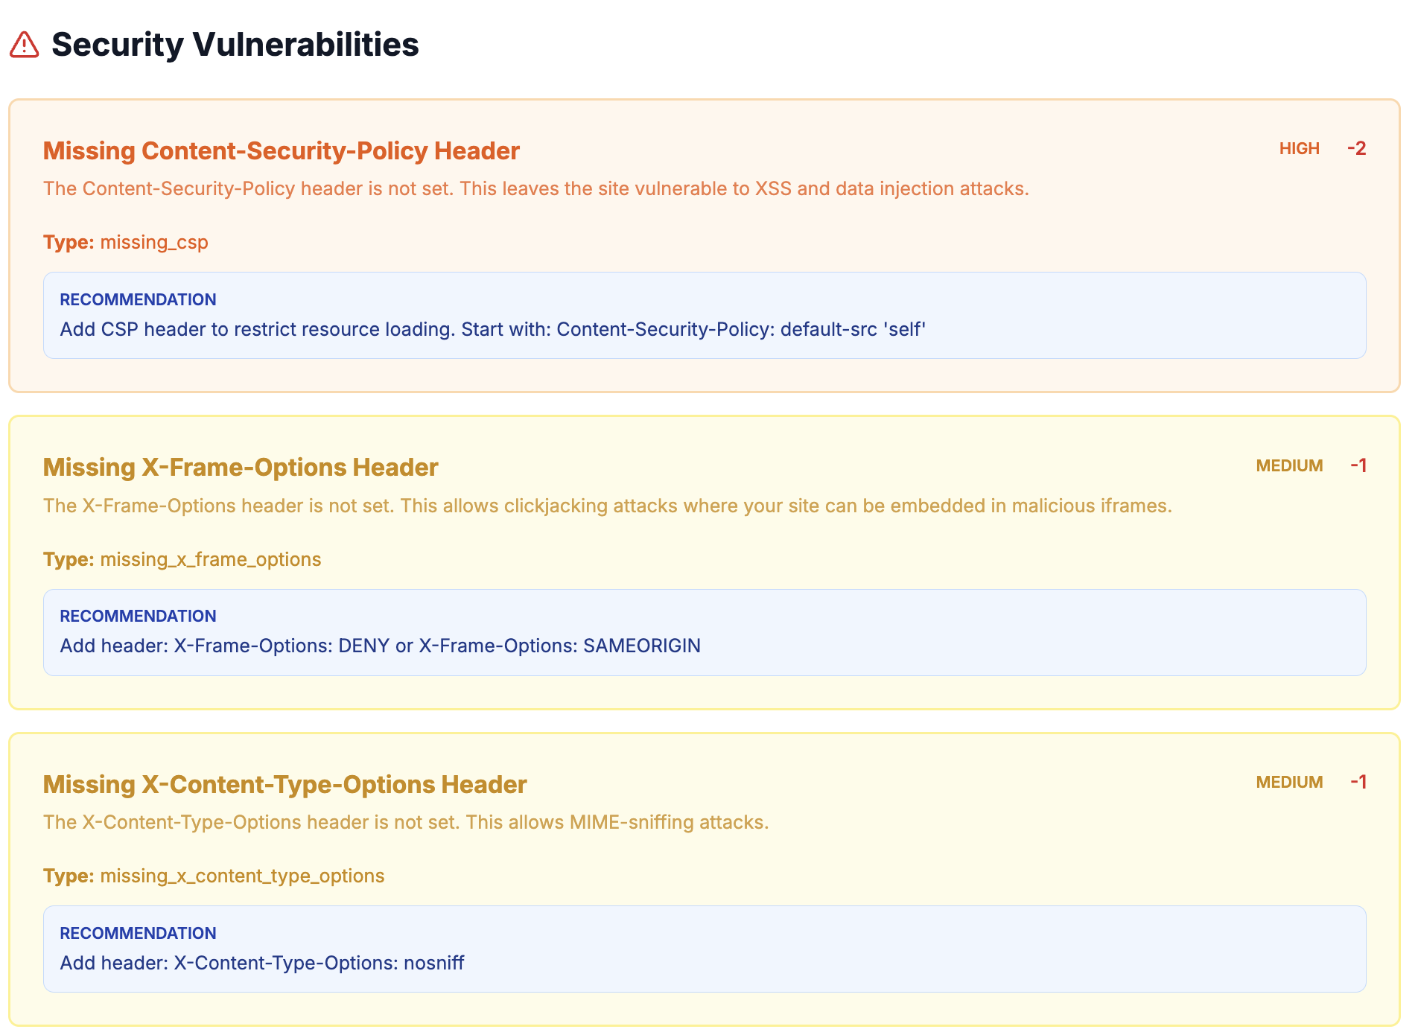
Task: Select the CSP description about XSS attacks
Action: coord(535,189)
